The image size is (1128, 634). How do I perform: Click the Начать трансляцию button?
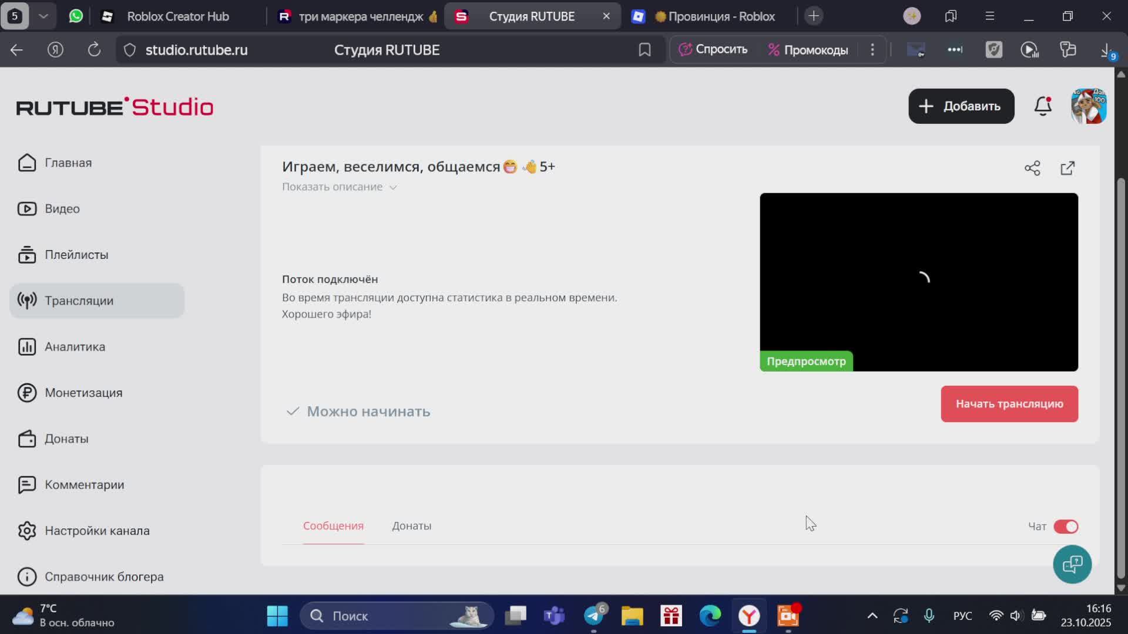coord(1009,403)
